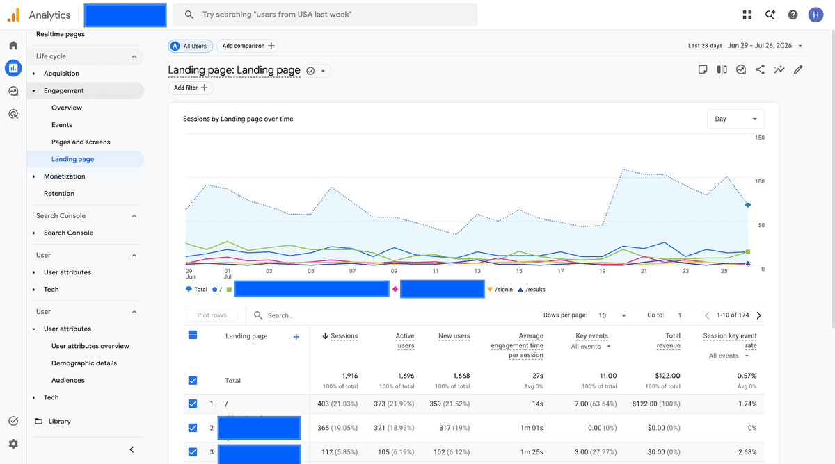Expand the Monetization menu

pos(34,176)
